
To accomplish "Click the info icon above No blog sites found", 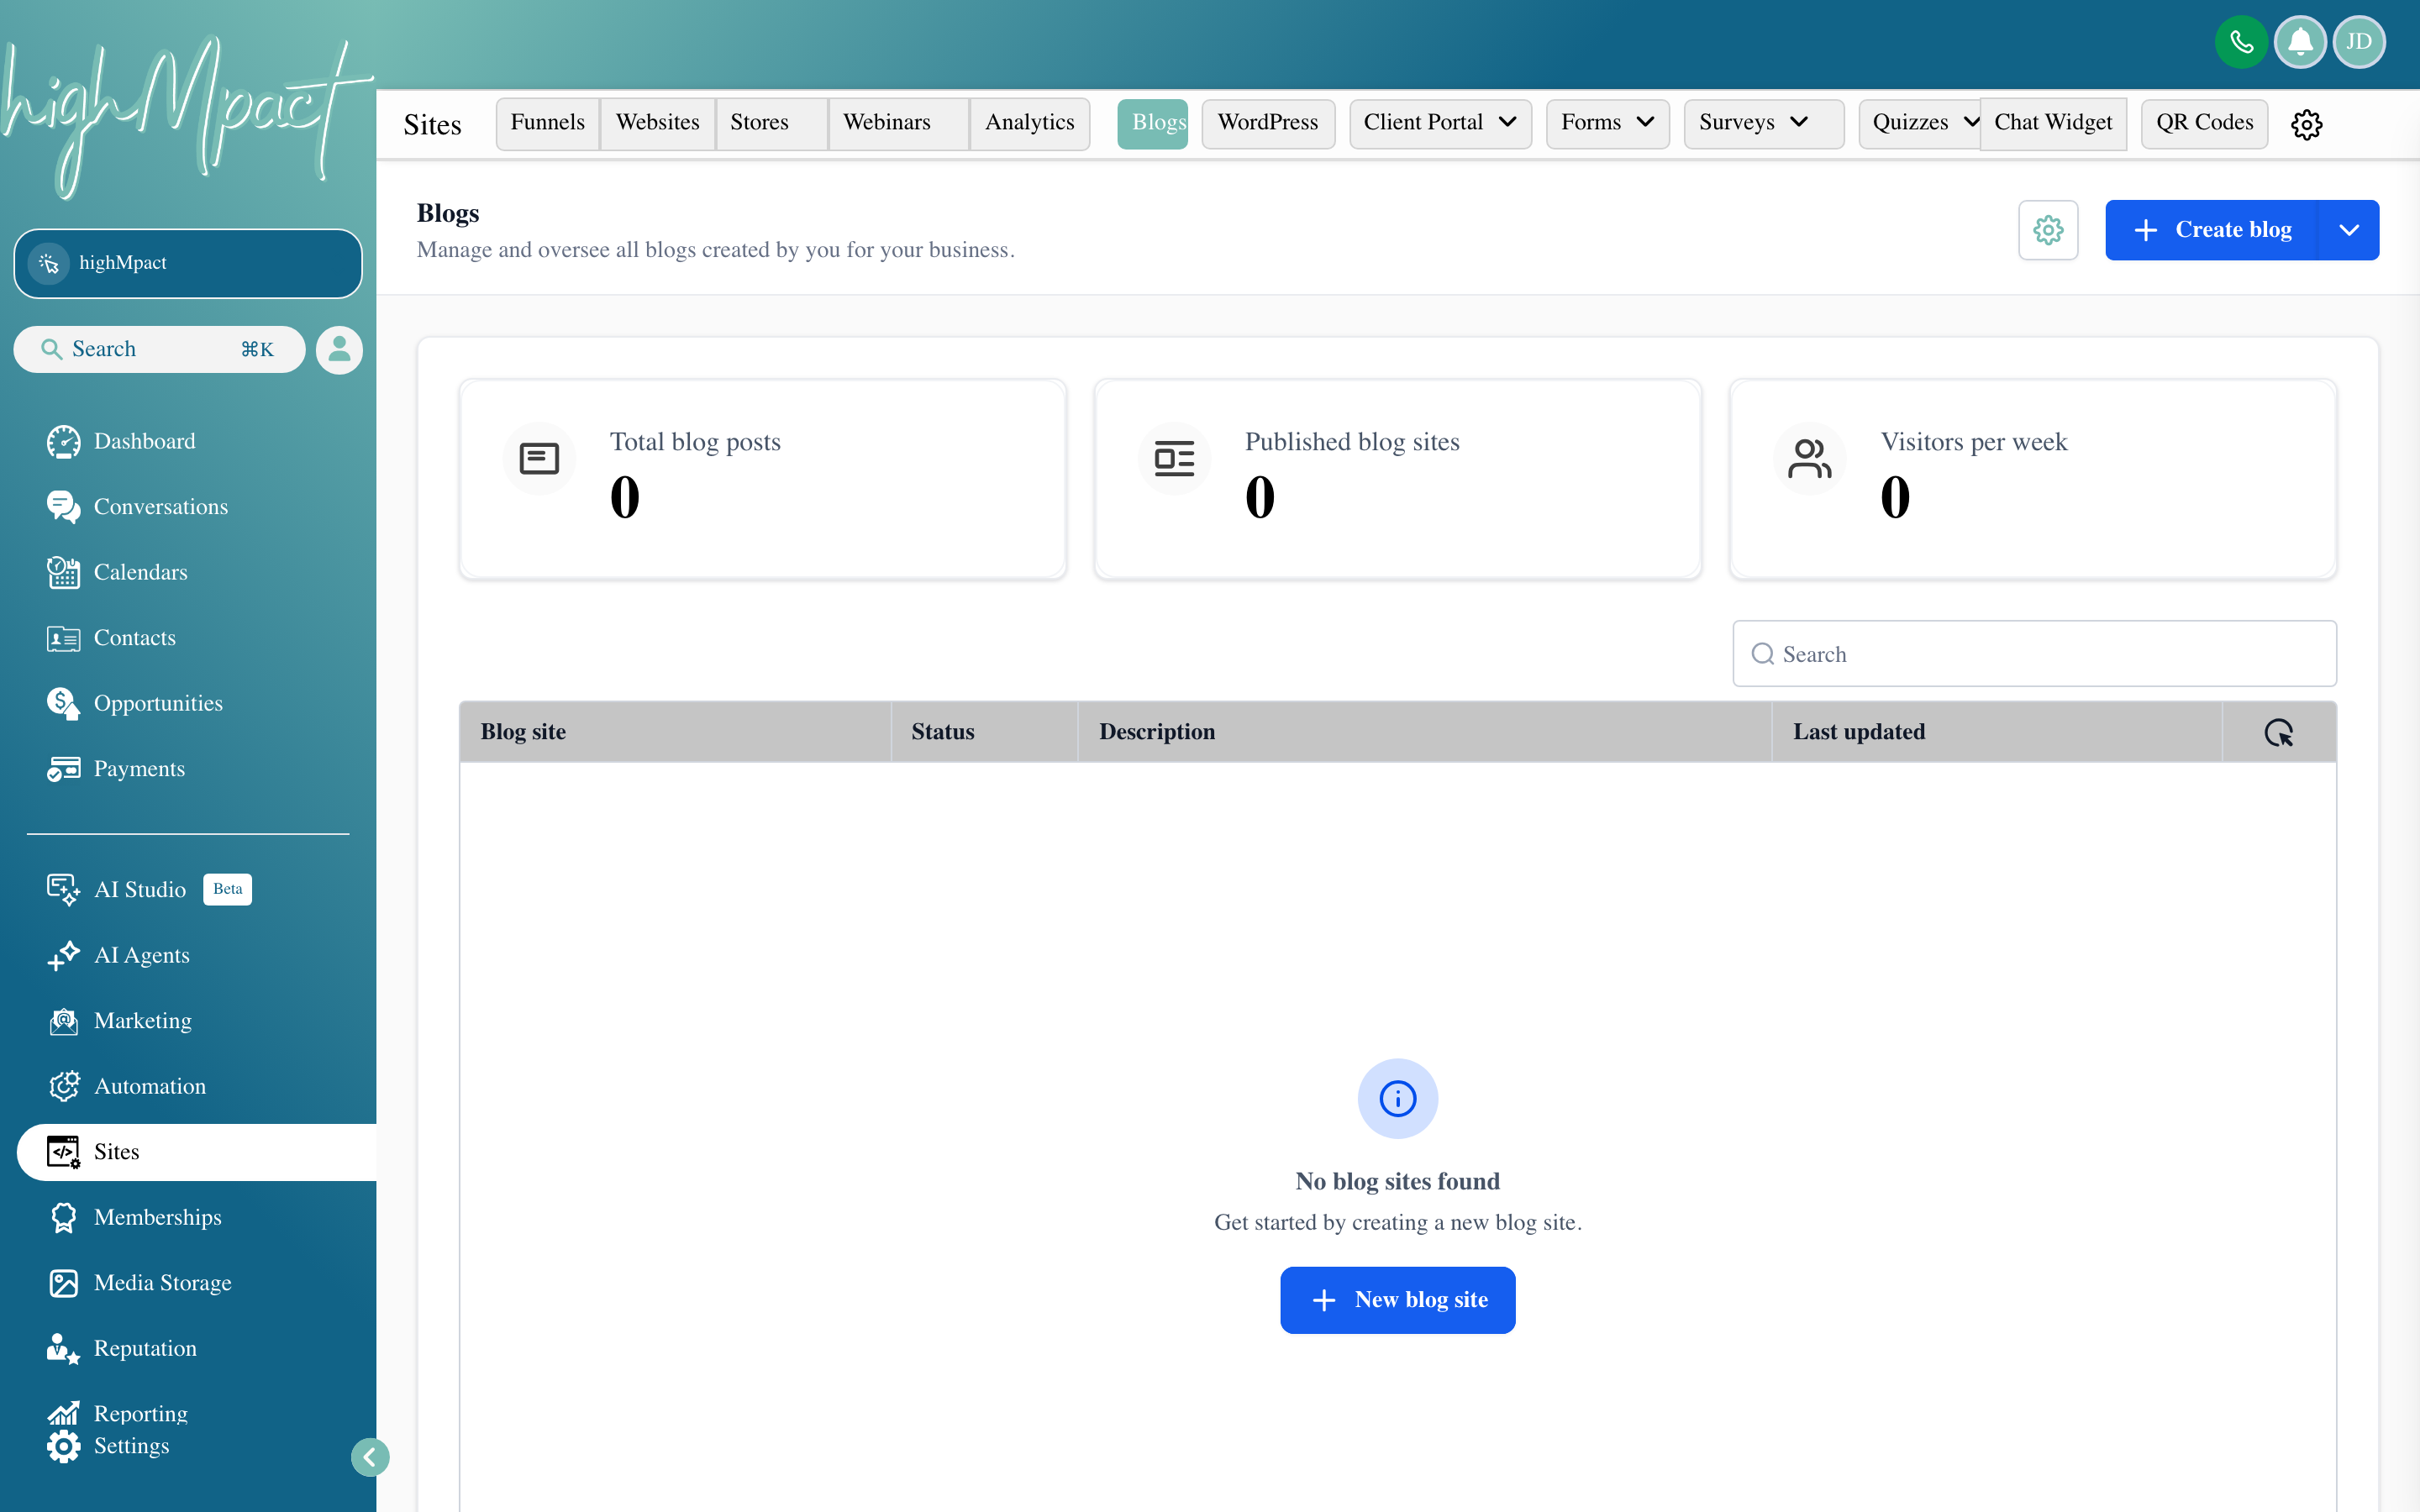I will 1397,1099.
